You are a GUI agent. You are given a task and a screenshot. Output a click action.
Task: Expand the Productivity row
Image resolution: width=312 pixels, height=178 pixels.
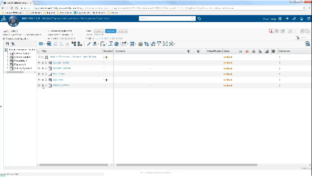(x=42, y=74)
